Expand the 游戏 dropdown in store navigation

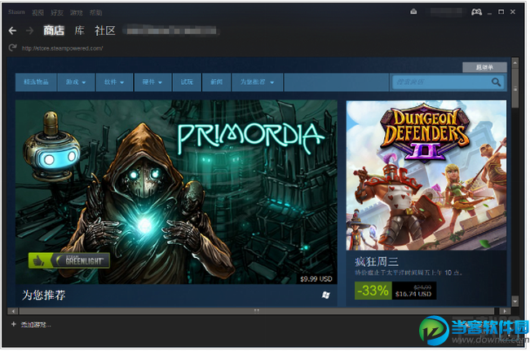tap(76, 82)
